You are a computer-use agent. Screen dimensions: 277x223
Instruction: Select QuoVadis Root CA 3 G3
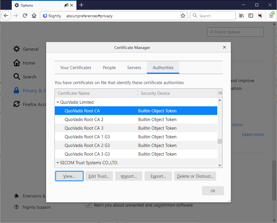136,154
